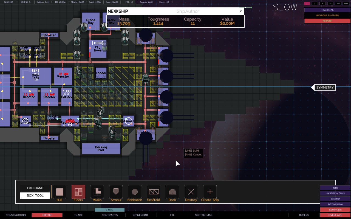Open the 2 New notifications bar
Screen dimensions: 351x219
pos(109,210)
